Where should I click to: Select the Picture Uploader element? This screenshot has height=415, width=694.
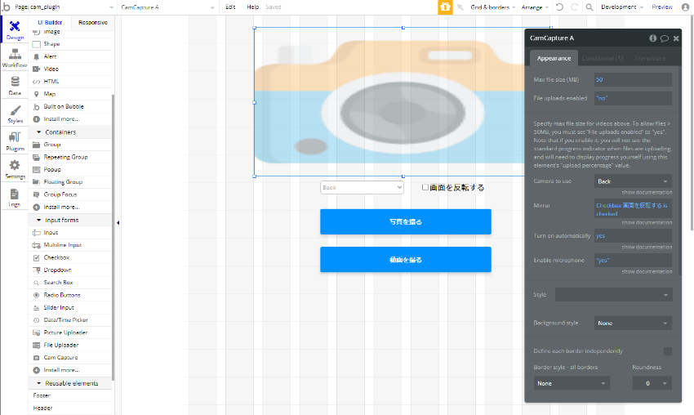tap(71, 332)
